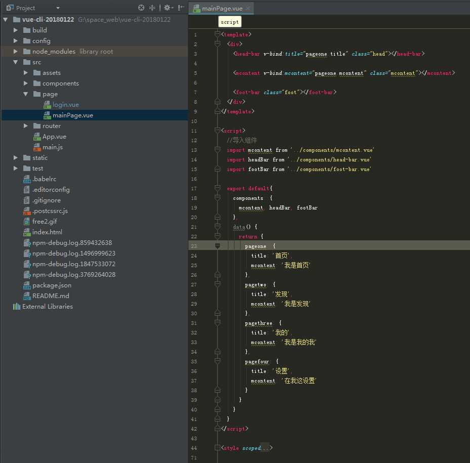Select npm-debug.log.859432638 file
The width and height of the screenshot is (470, 463).
coord(72,242)
